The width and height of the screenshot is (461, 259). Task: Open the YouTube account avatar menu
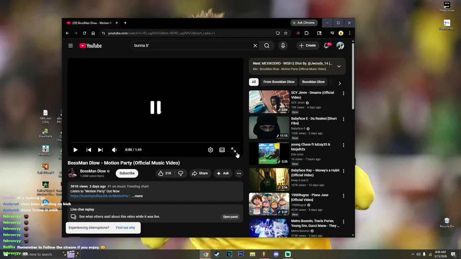point(340,46)
